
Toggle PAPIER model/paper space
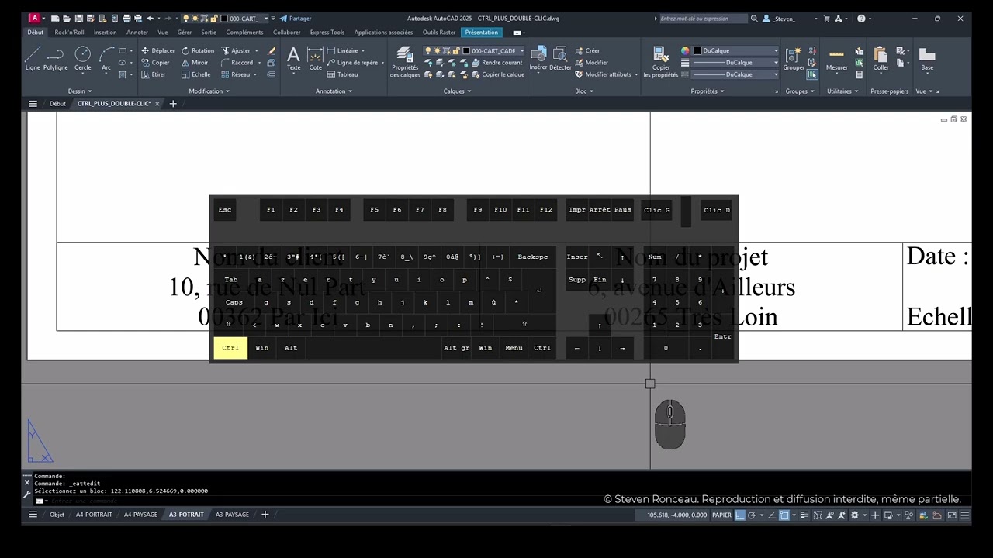(x=721, y=515)
